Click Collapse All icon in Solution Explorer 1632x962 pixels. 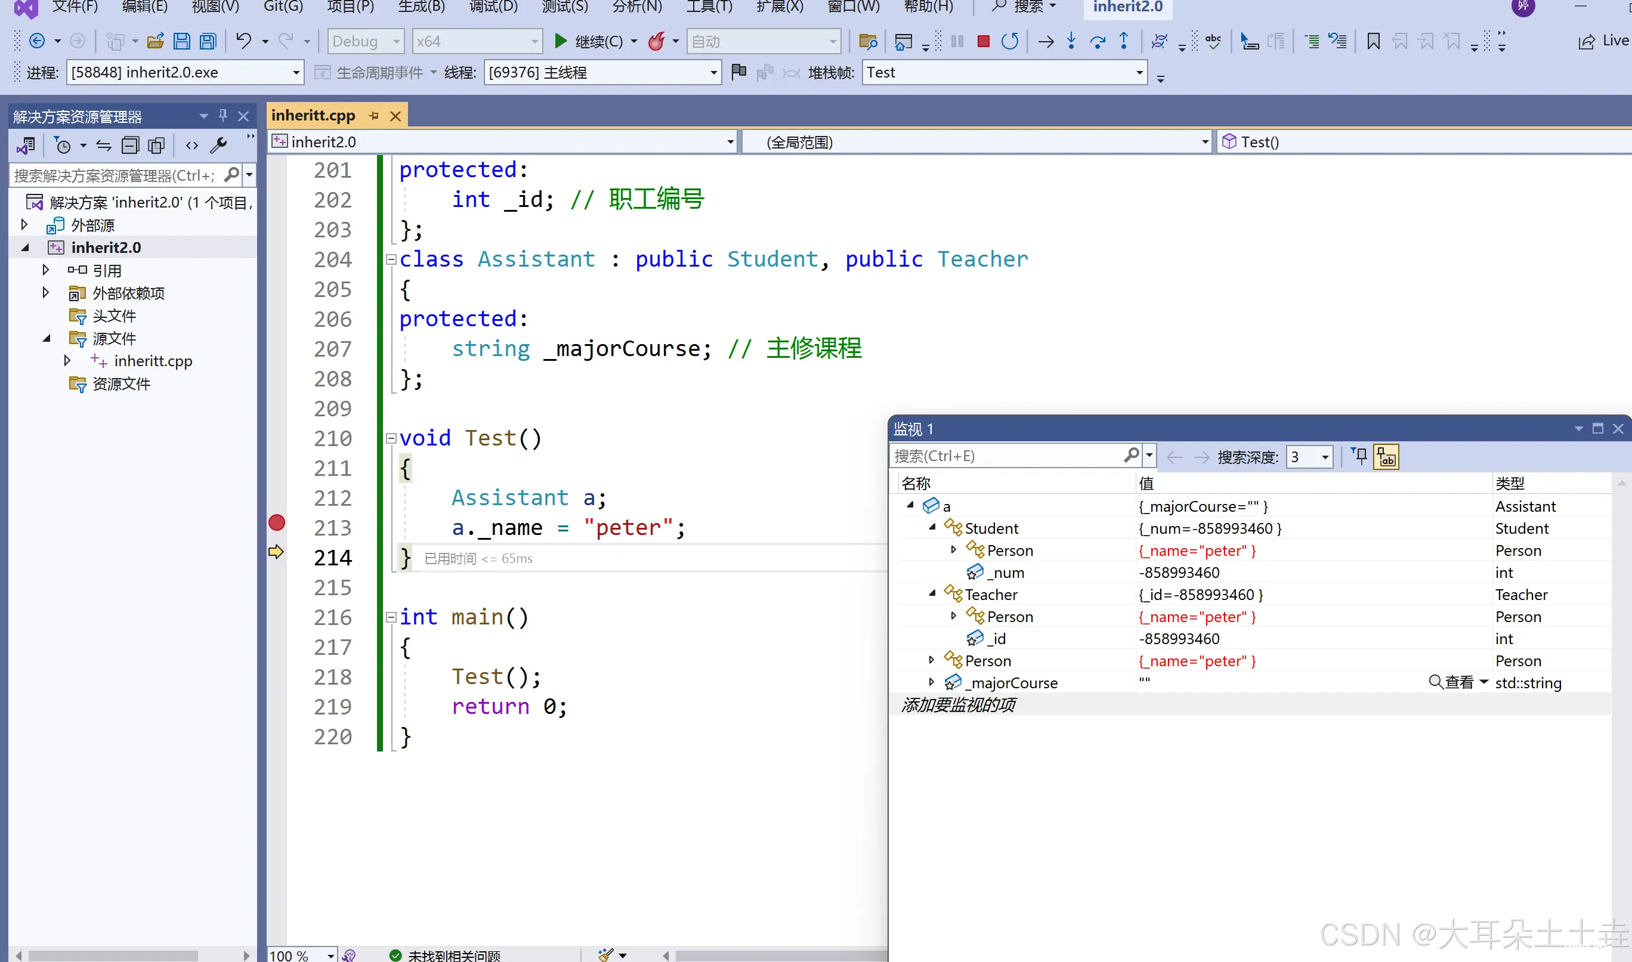130,145
